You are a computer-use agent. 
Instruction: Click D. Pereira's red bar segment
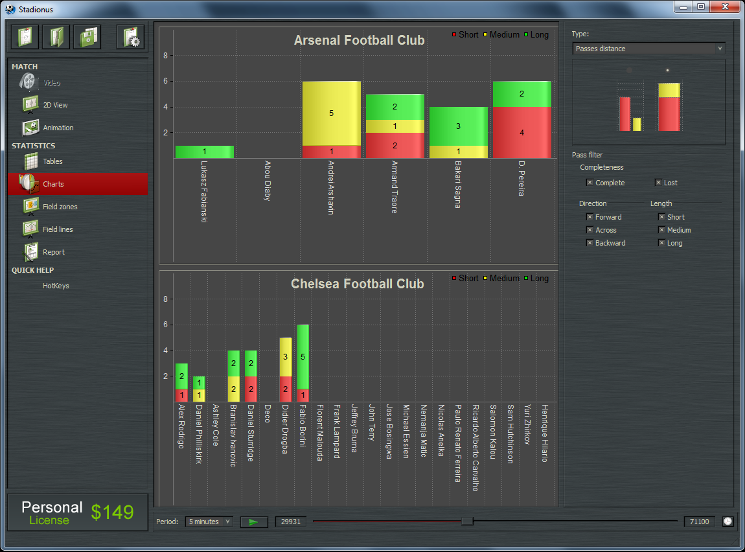click(521, 133)
